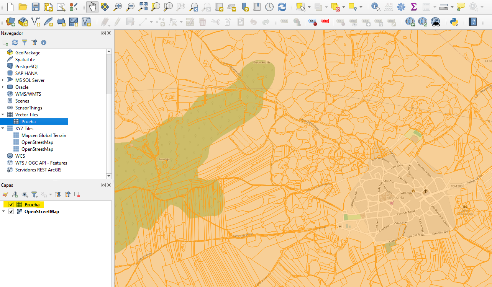
Task: Click the Zoom to Layer icon
Action: pyautogui.click(x=168, y=7)
